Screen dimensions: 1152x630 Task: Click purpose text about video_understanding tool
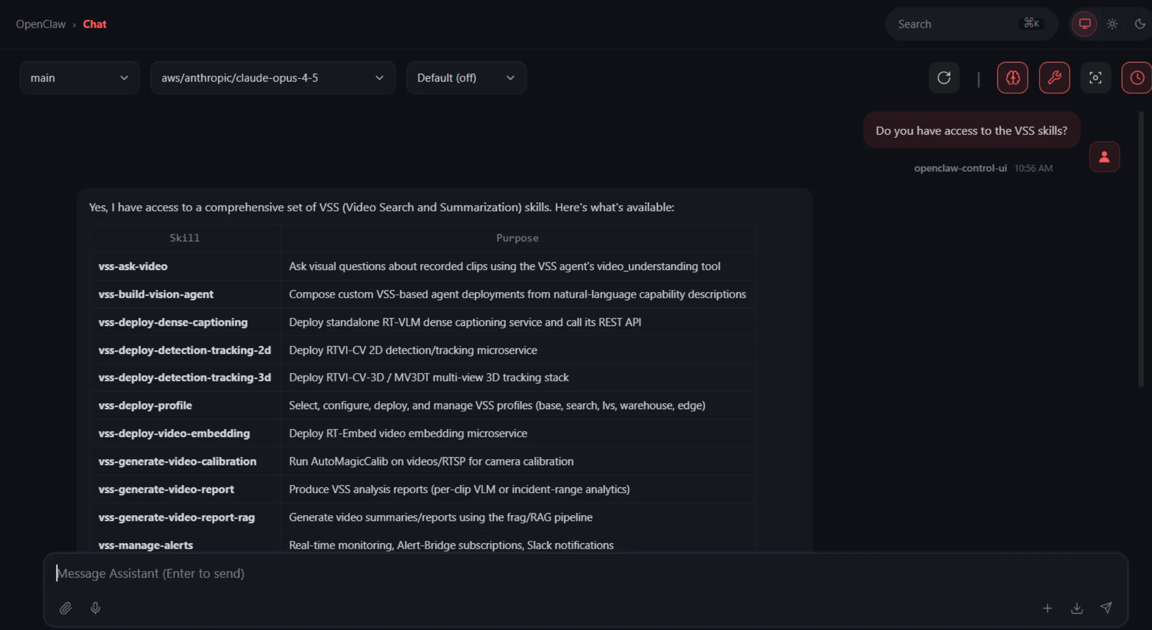[504, 266]
